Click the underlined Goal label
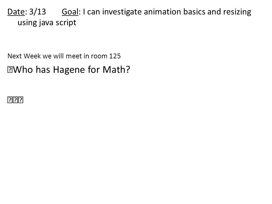This screenshot has height=204, width=272. pos(70,12)
